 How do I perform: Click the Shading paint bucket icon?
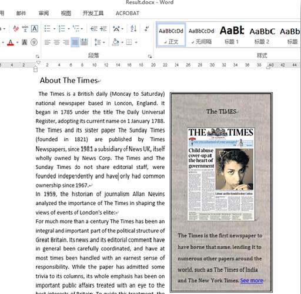point(115,42)
